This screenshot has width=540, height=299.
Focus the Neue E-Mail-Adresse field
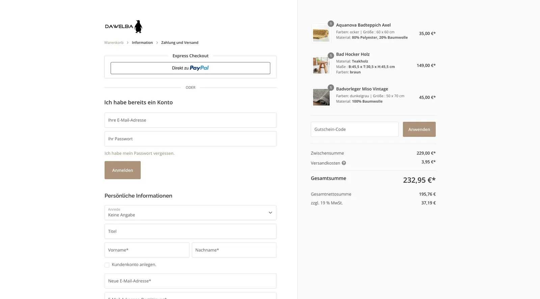tap(190, 281)
